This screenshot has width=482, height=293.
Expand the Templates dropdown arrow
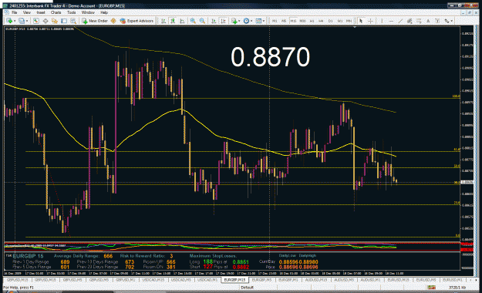264,21
